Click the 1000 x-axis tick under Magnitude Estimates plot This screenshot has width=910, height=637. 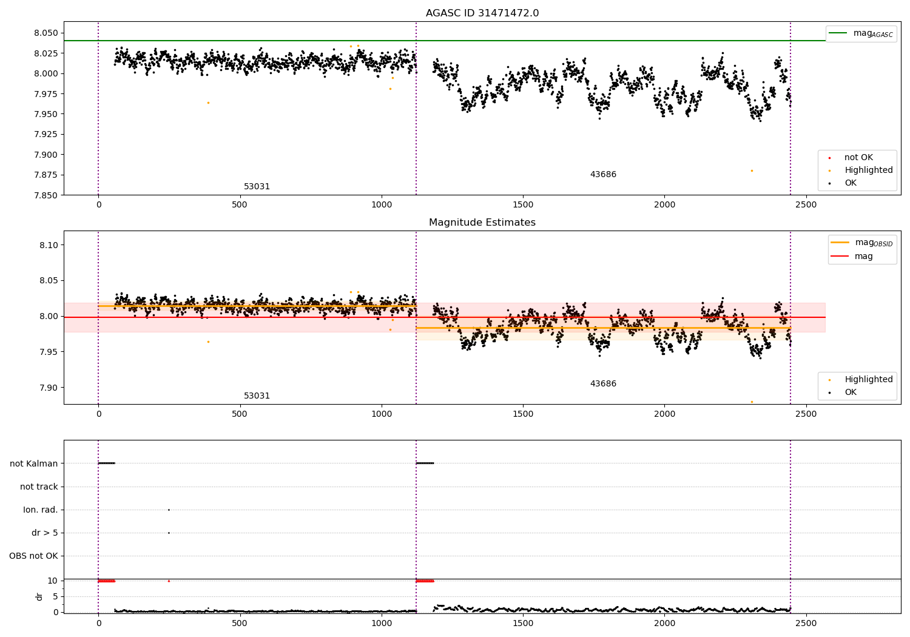[x=382, y=414]
